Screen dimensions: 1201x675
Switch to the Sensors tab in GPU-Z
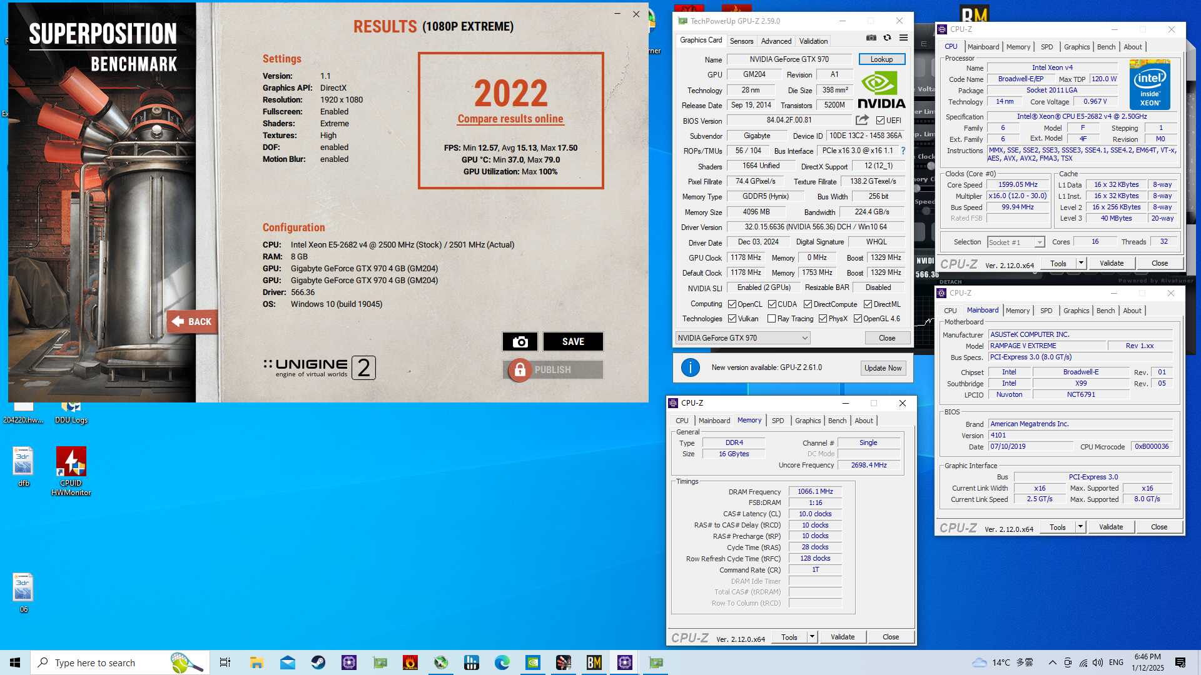[x=741, y=41]
